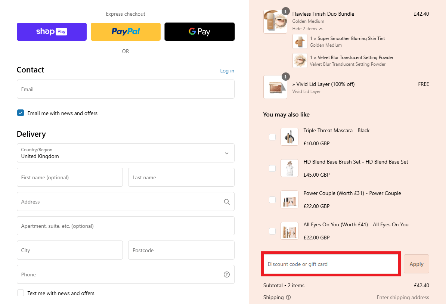446x304 pixels.
Task: Click the Subtotal • 2 items label
Action: [284, 286]
